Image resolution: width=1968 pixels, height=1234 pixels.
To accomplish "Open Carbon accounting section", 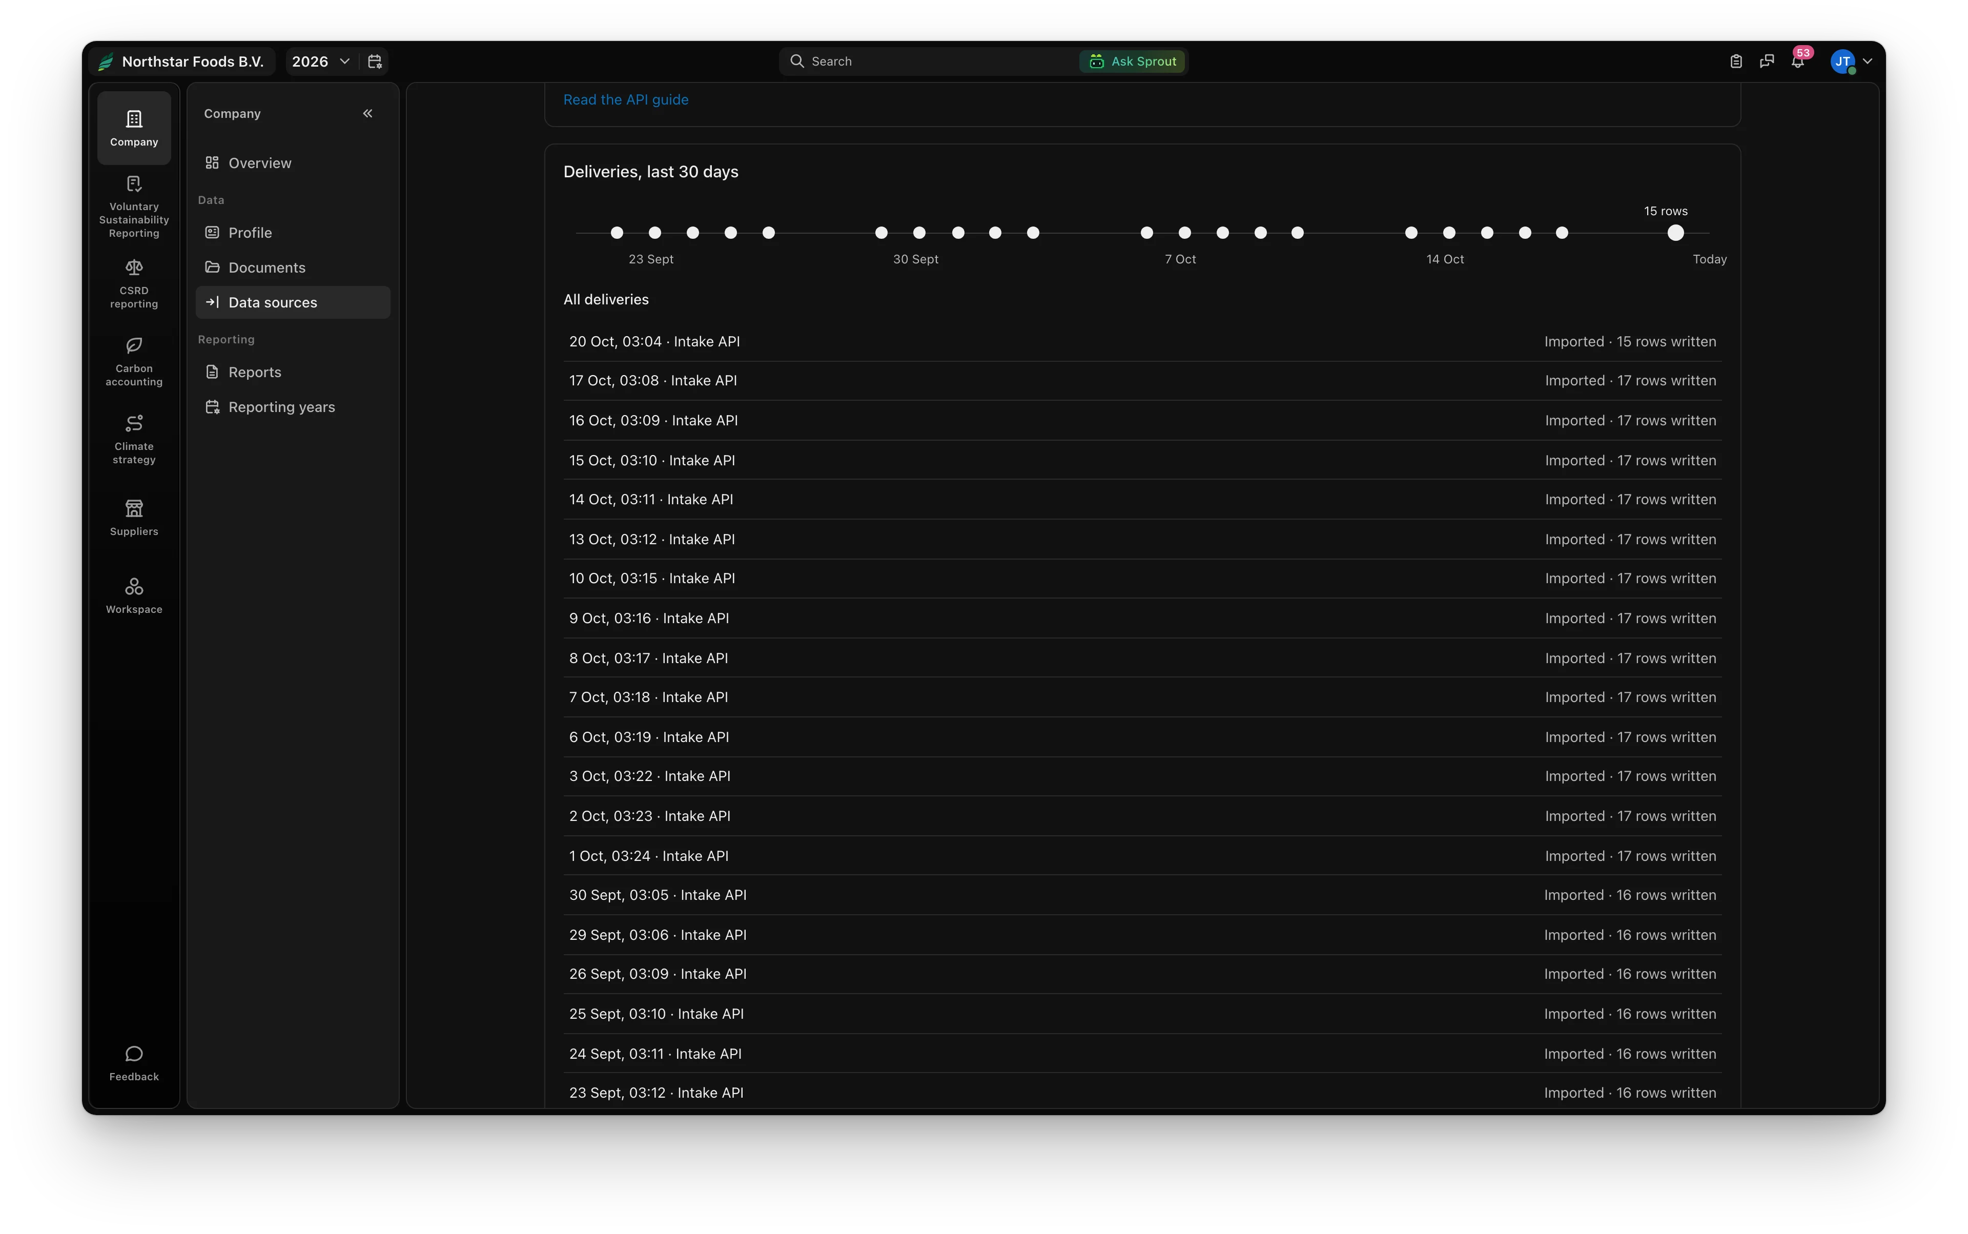I will [134, 362].
